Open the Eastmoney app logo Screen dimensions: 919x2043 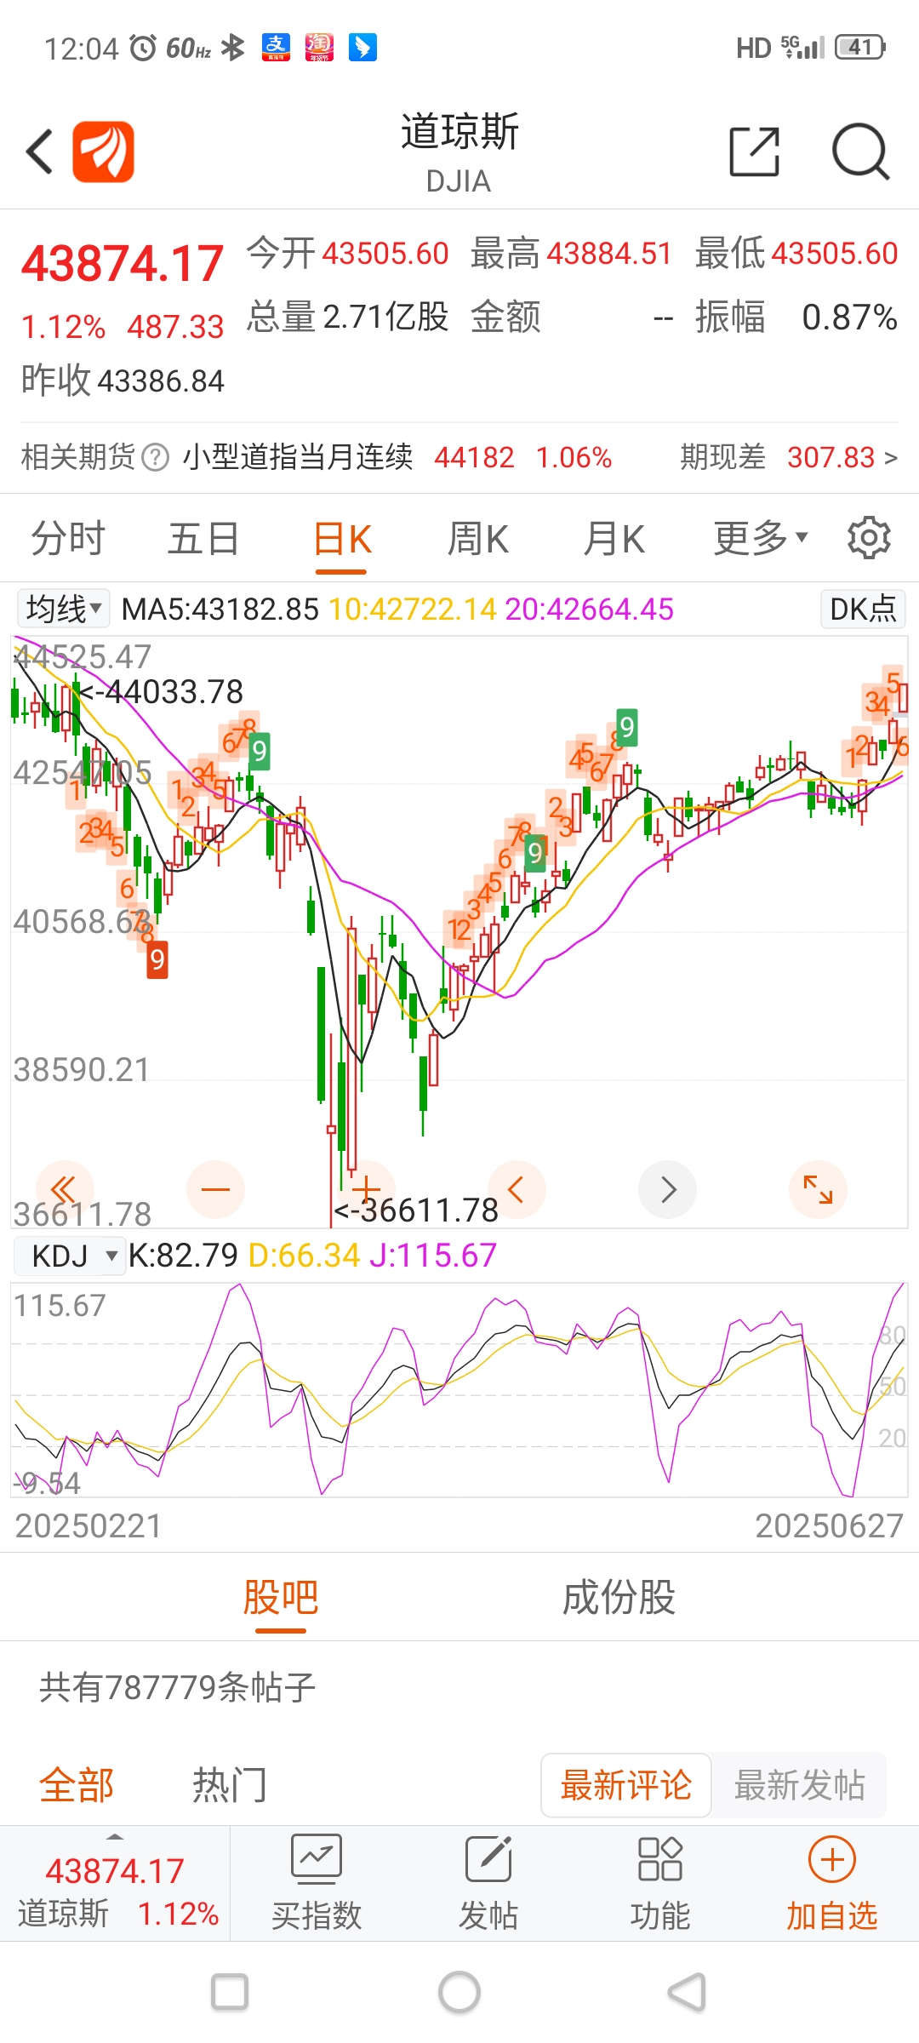click(103, 152)
